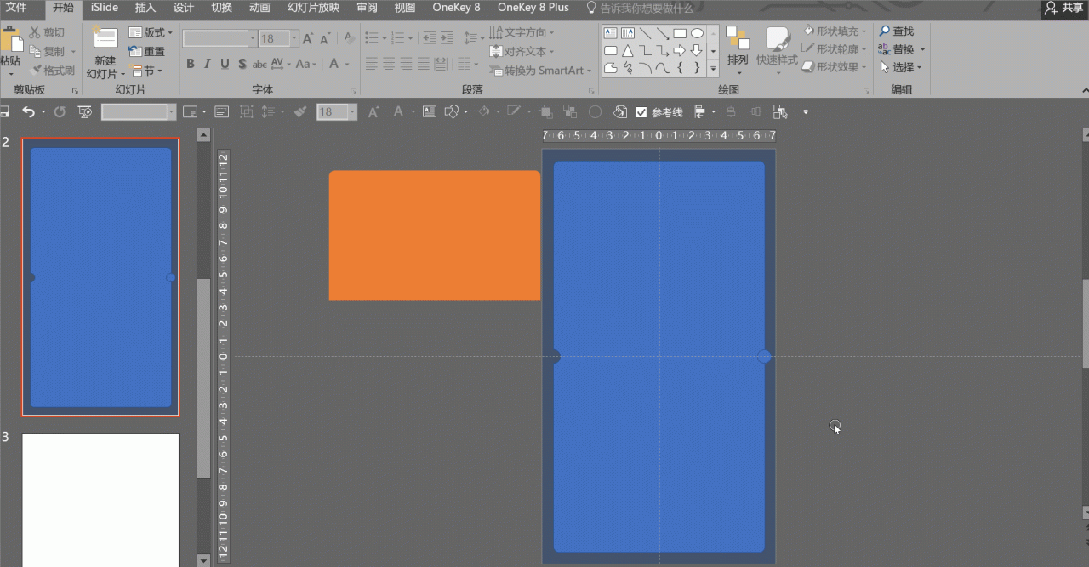Select the orange rounded rectangle shape
The height and width of the screenshot is (567, 1089).
coord(435,235)
